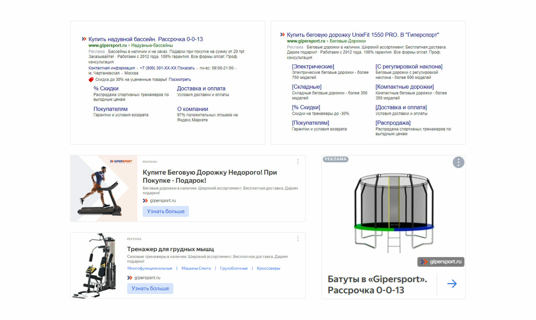This screenshot has width=536, height=320.
Task: Open "Кроссоверы" category link
Action: [268, 268]
